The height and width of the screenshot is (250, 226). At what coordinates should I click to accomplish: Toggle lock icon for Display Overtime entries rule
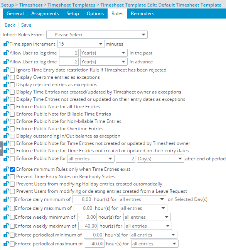tap(6, 77)
